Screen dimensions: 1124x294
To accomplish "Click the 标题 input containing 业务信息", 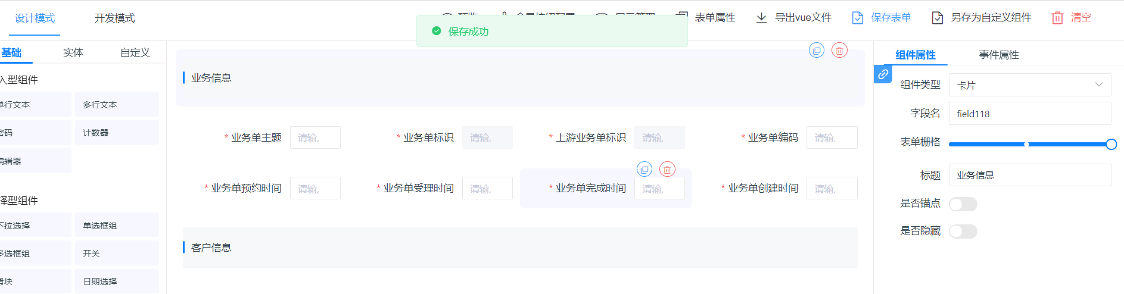I will coord(1030,175).
